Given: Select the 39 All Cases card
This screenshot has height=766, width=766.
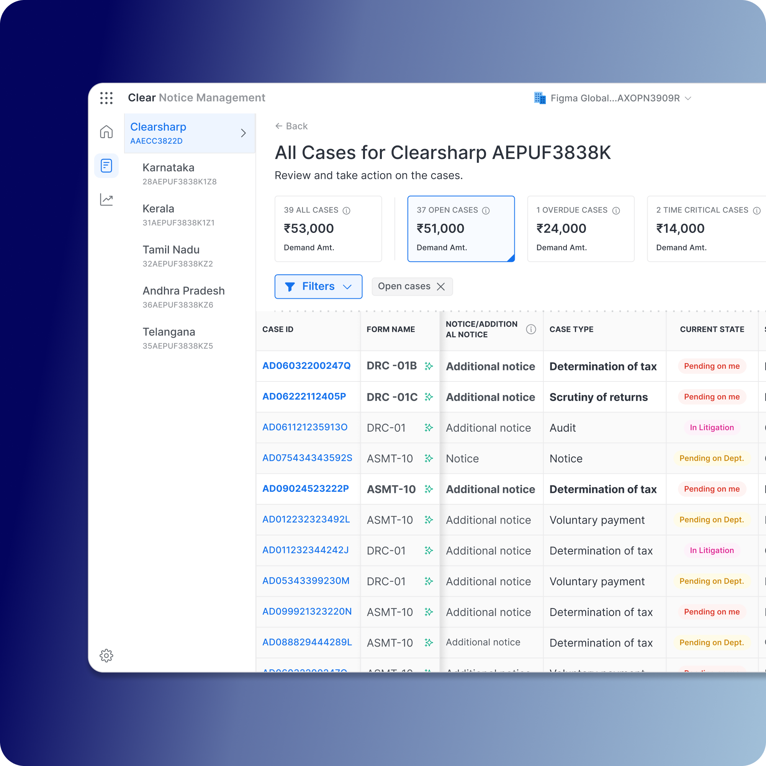Looking at the screenshot, I should click(328, 229).
